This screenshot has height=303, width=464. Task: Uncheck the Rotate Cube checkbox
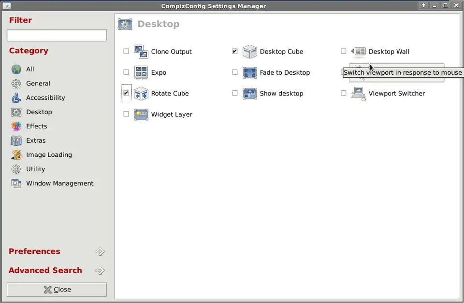coord(126,93)
